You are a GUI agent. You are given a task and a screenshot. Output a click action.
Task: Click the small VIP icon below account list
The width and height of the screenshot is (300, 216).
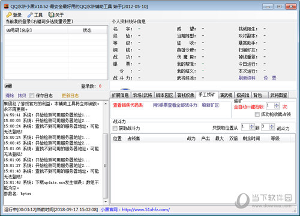(x=8, y=86)
